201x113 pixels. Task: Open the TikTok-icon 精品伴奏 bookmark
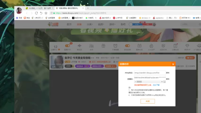(78, 18)
